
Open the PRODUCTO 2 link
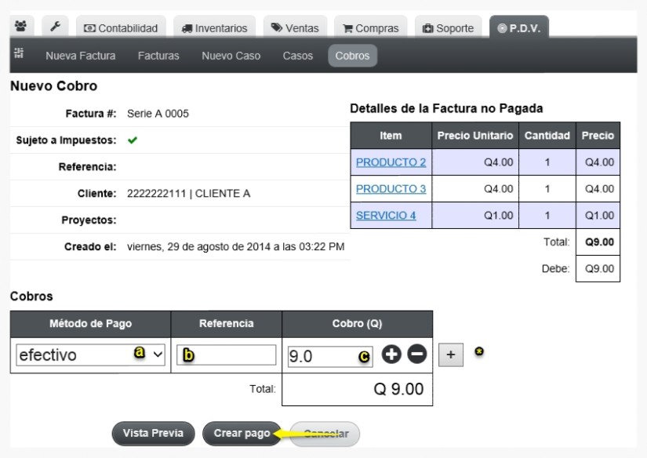(x=391, y=162)
